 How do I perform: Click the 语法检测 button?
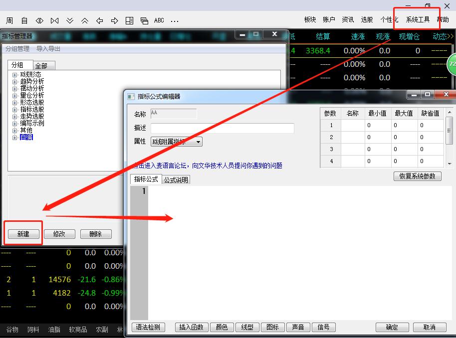[x=148, y=327]
